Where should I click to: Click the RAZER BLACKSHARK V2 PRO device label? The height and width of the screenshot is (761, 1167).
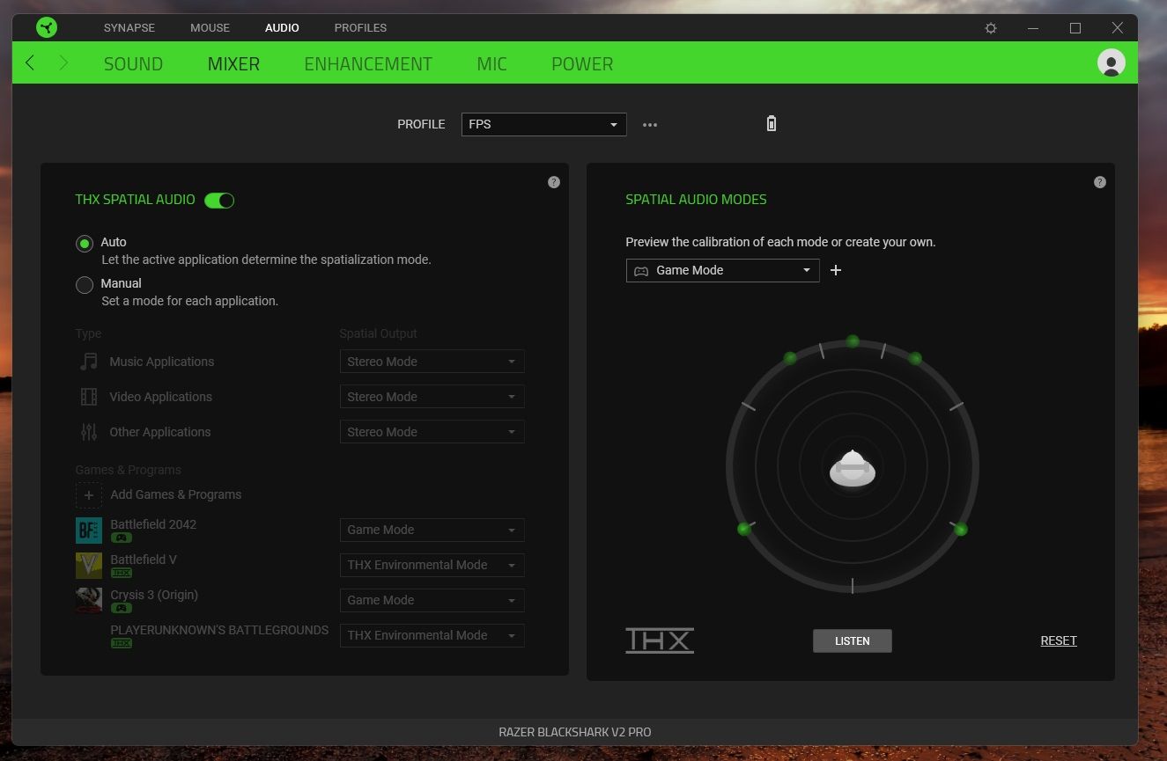click(x=575, y=732)
